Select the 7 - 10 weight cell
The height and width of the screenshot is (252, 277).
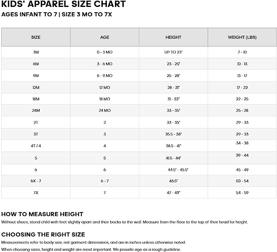coord(242,52)
